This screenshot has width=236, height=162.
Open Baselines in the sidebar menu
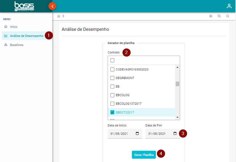(17, 45)
